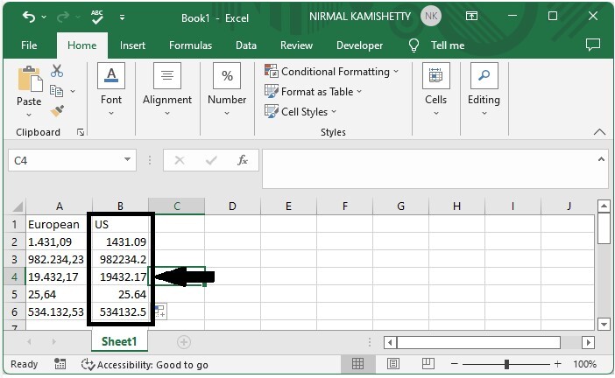Screen dimensions: 615x378
Task: Open the Formulas tab
Action: 191,45
